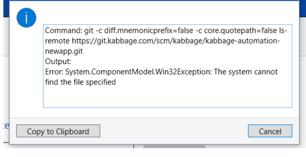The height and width of the screenshot is (157, 306).
Task: Dismiss the dialog with Cancel
Action: (270, 131)
